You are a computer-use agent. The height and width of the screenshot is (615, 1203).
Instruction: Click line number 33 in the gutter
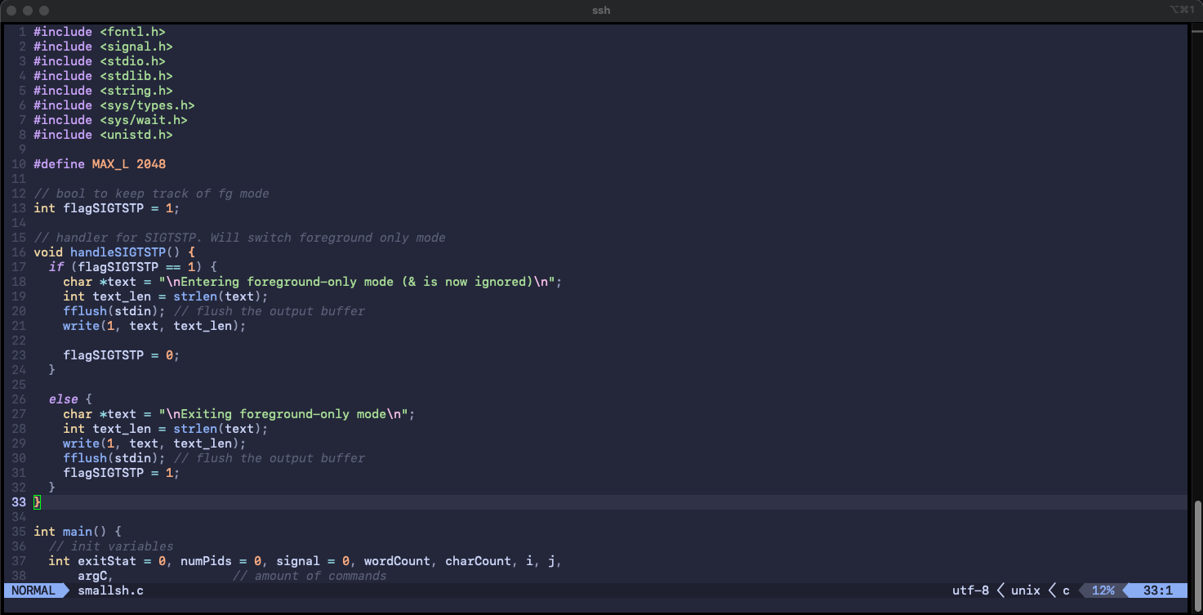click(x=19, y=501)
